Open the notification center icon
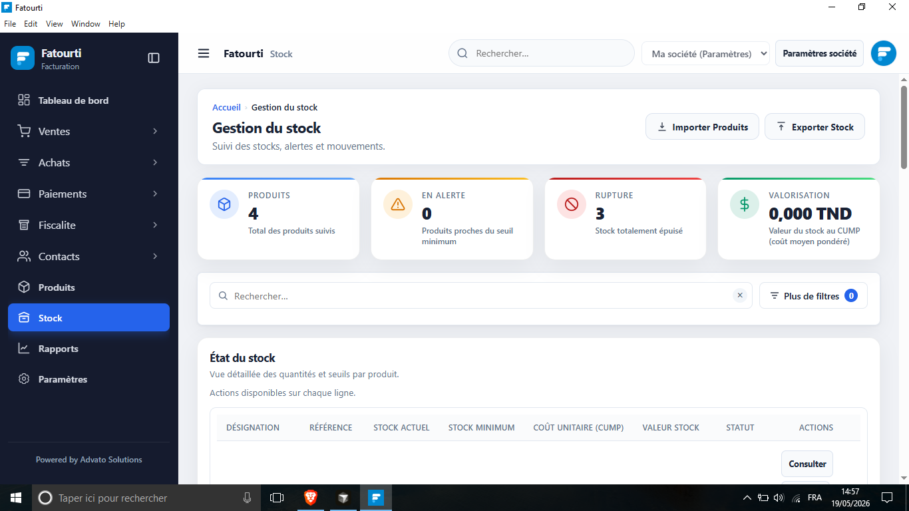Screen dimensions: 909x511 tap(887, 497)
